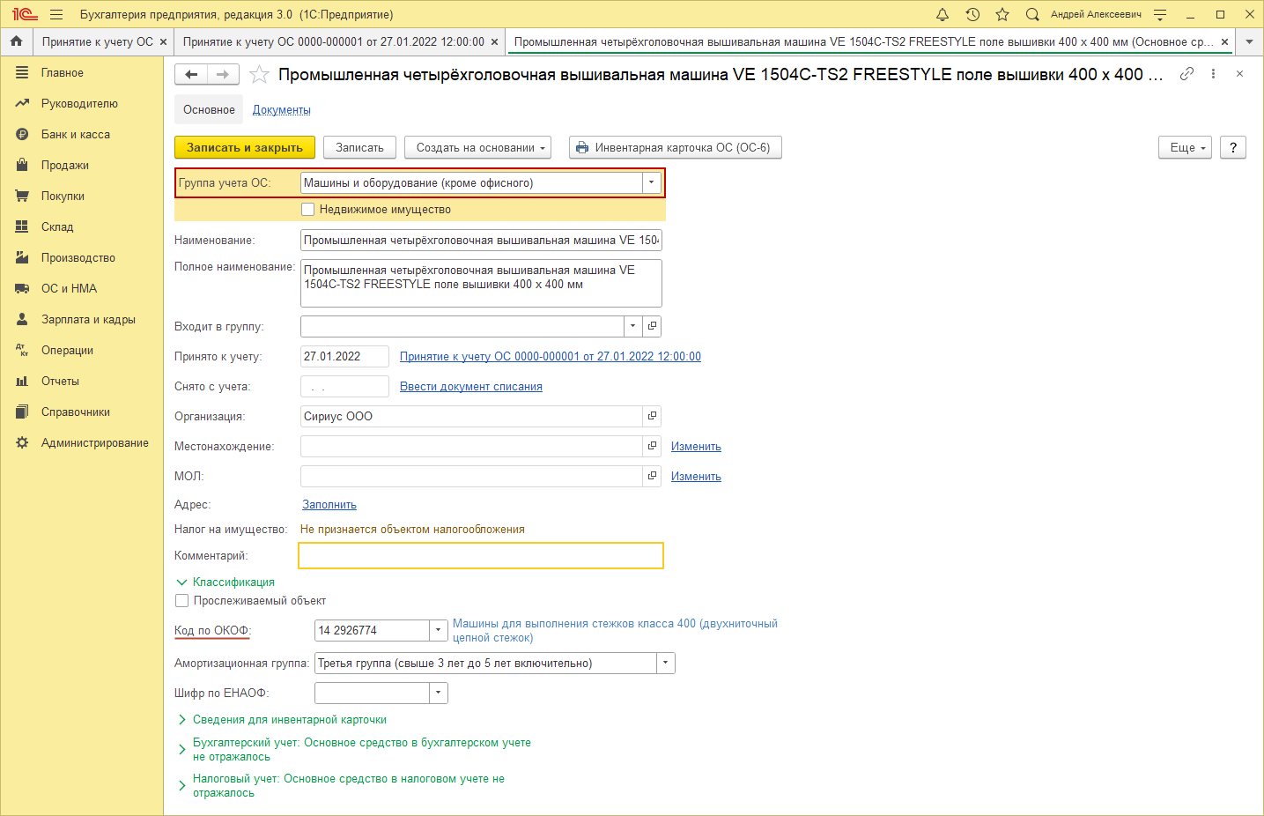This screenshot has height=816, width=1264.
Task: Open Принятие к учету ОС 0000-000001 link
Action: pos(551,356)
